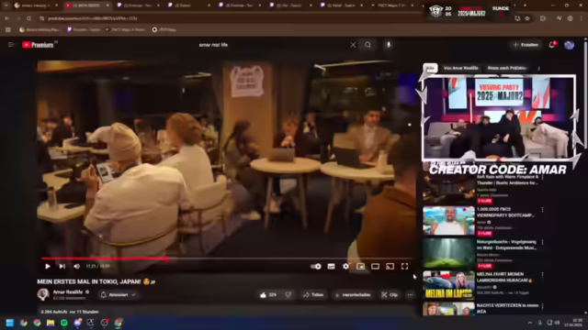Open options for FNCS Viewingparty Bootcamp video

pos(542,210)
